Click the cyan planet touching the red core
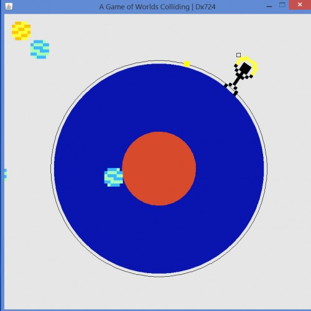This screenshot has width=311, height=311. (114, 177)
